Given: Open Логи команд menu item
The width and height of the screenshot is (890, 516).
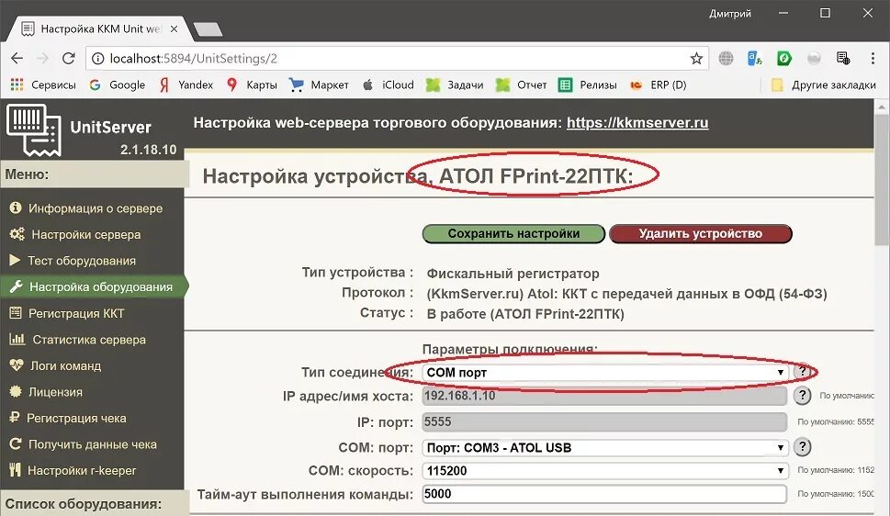Looking at the screenshot, I should 55,365.
